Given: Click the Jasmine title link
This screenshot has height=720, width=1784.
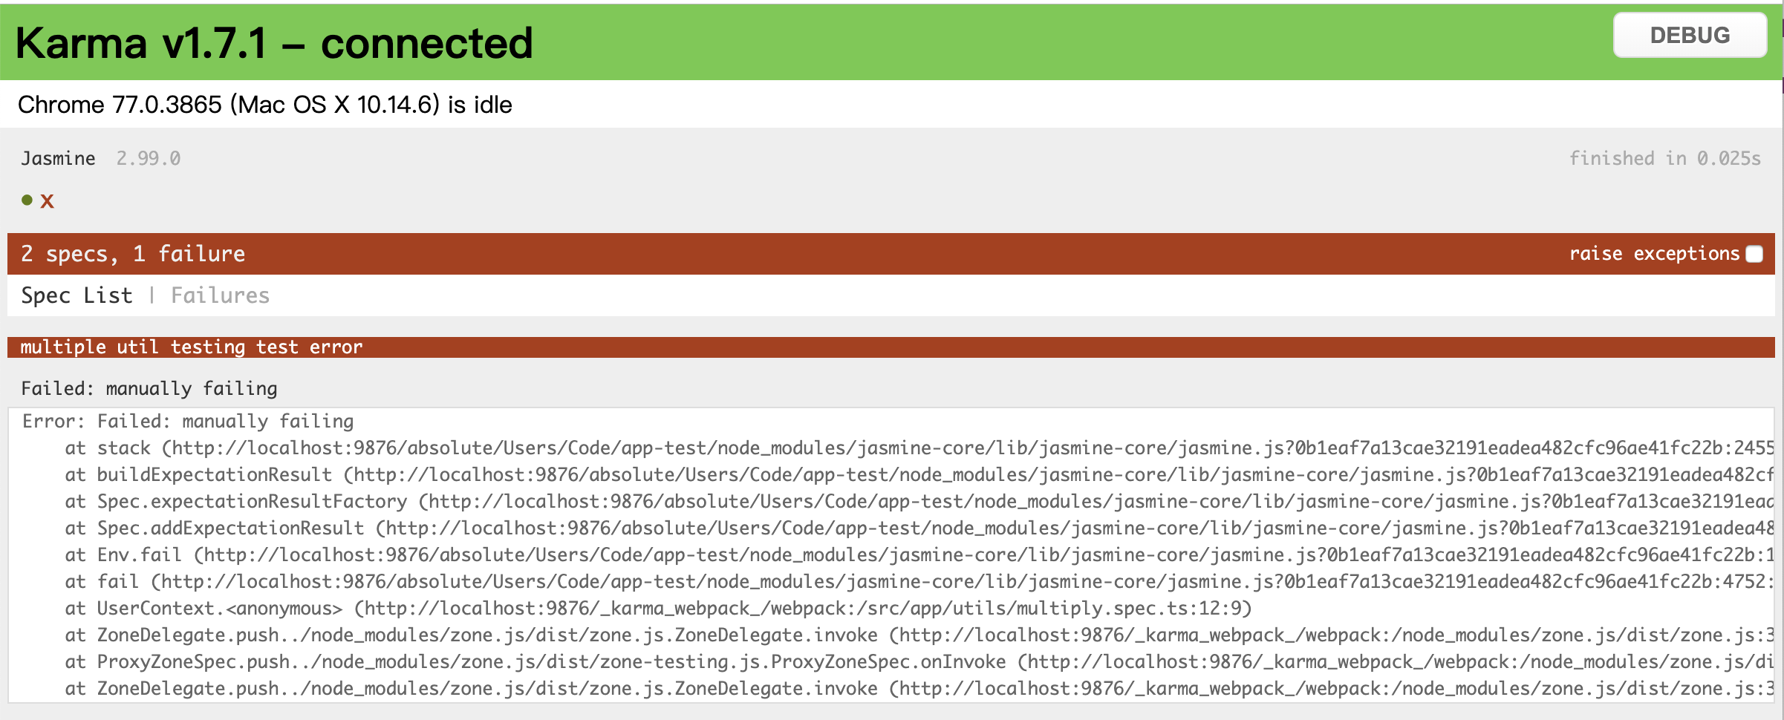Looking at the screenshot, I should pos(58,158).
